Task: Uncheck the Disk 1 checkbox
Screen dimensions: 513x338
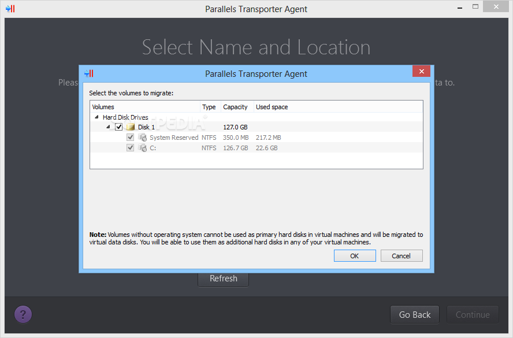Action: pyautogui.click(x=119, y=127)
